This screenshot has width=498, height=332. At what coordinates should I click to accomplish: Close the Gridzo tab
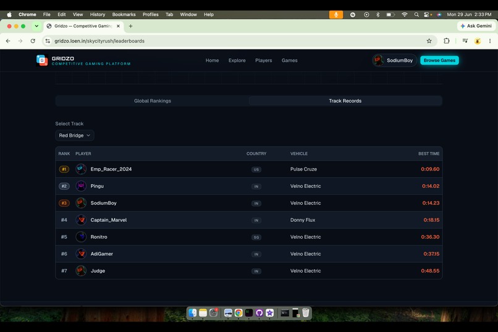click(x=118, y=26)
